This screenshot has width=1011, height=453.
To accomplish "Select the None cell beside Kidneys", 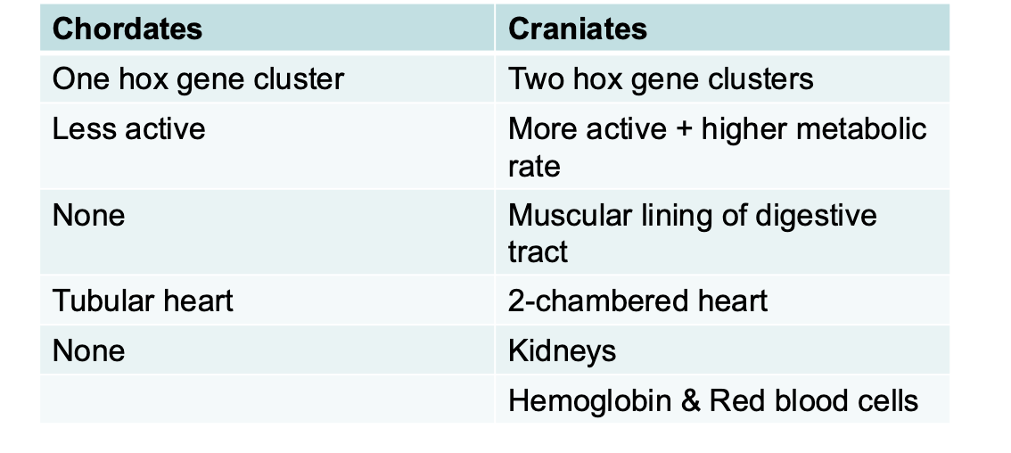I will coord(89,350).
